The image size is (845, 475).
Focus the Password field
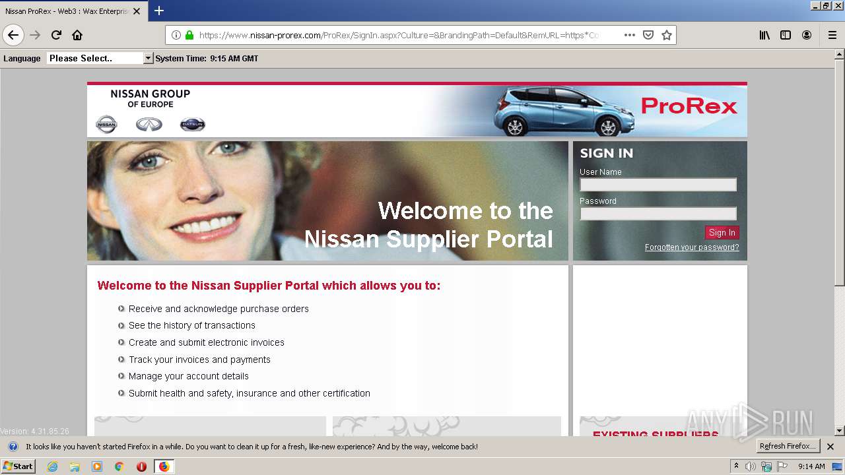pos(658,214)
